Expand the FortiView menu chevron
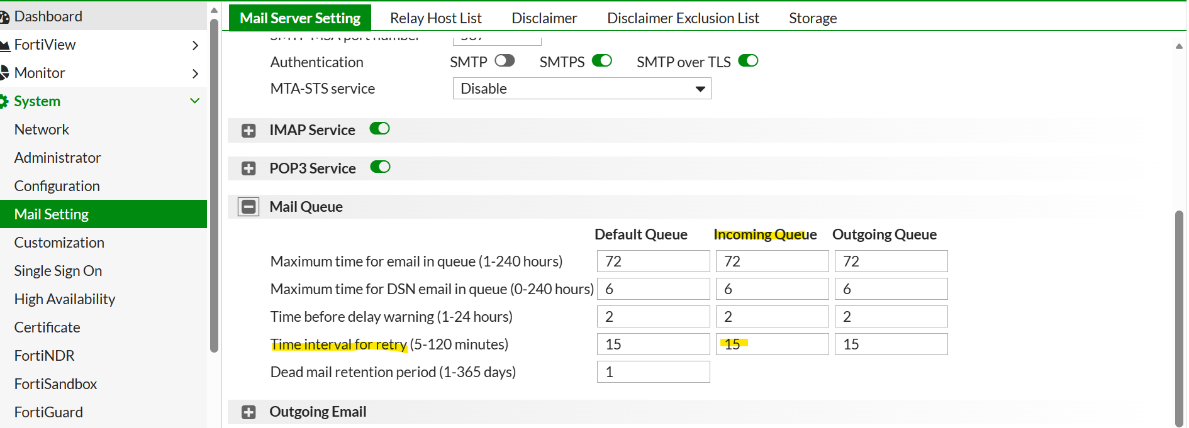Image resolution: width=1189 pixels, height=428 pixels. [x=195, y=45]
